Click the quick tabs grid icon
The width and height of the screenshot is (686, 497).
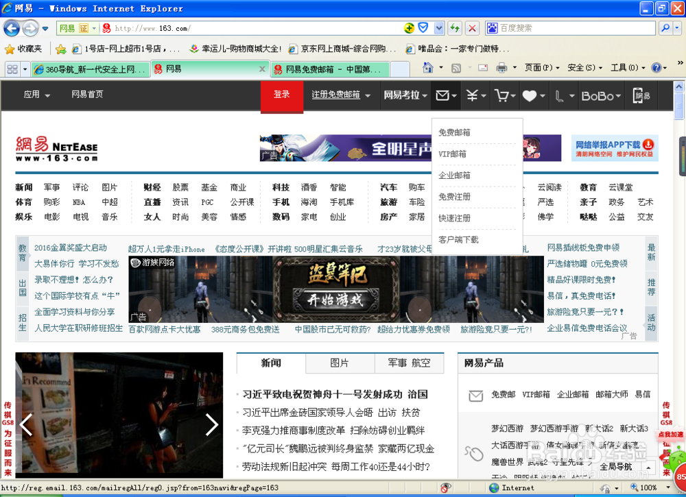[x=12, y=69]
